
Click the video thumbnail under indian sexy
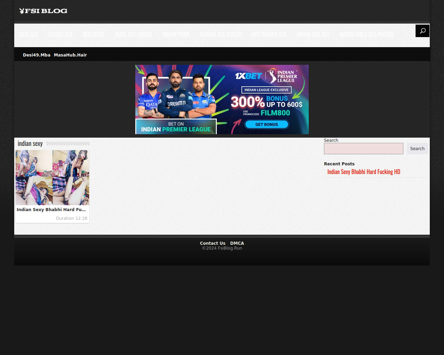52,177
